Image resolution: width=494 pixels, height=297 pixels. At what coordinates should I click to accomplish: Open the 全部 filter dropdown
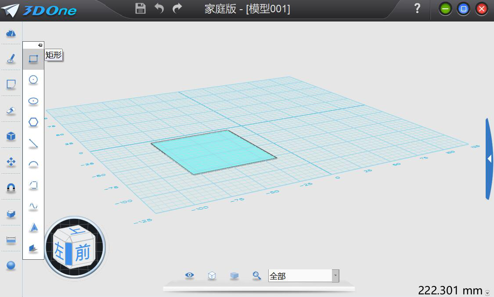[335, 276]
